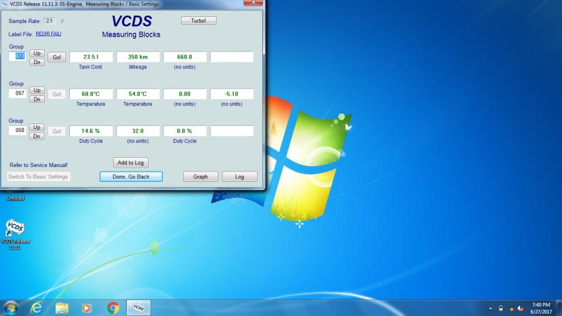Launch Internet Explorer from taskbar
The width and height of the screenshot is (562, 316).
36,307
